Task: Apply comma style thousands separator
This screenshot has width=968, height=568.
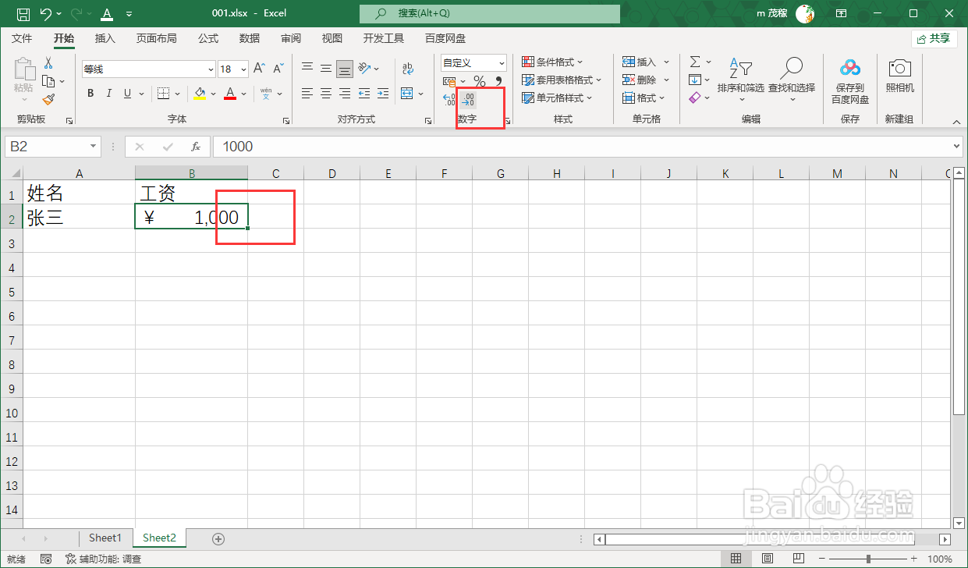Action: click(x=499, y=80)
